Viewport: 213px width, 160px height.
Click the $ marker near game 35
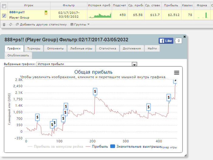(x=37, y=117)
